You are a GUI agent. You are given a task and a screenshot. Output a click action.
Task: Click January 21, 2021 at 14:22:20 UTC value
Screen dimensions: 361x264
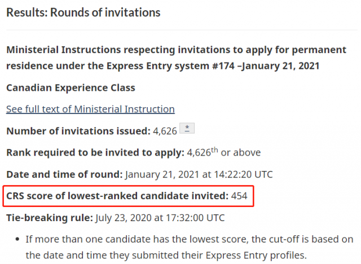click(x=199, y=174)
